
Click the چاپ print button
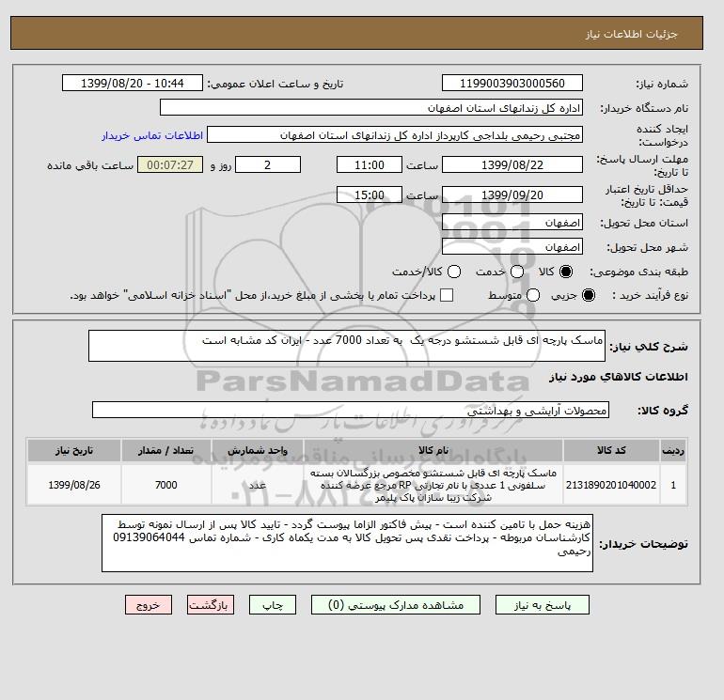273,605
